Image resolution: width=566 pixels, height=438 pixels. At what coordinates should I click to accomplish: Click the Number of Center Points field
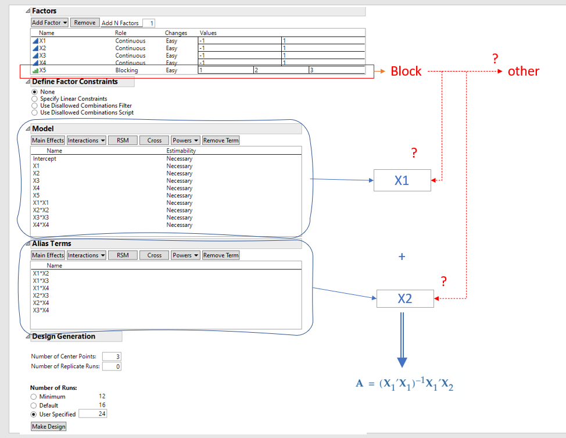click(x=112, y=357)
